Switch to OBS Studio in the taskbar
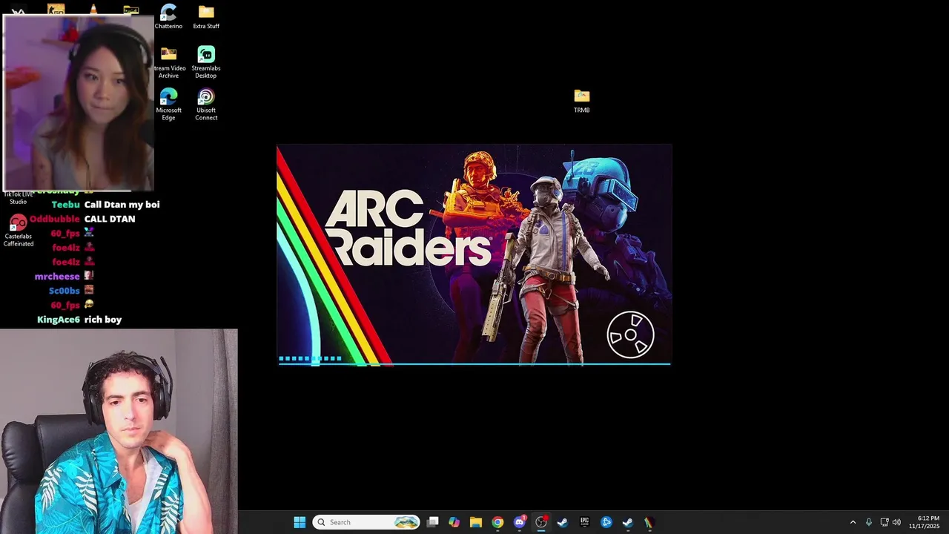This screenshot has width=949, height=534. pos(541,522)
